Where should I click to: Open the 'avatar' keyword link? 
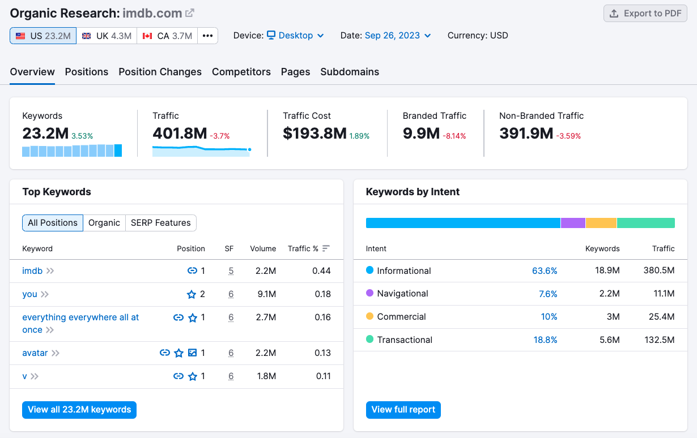35,353
